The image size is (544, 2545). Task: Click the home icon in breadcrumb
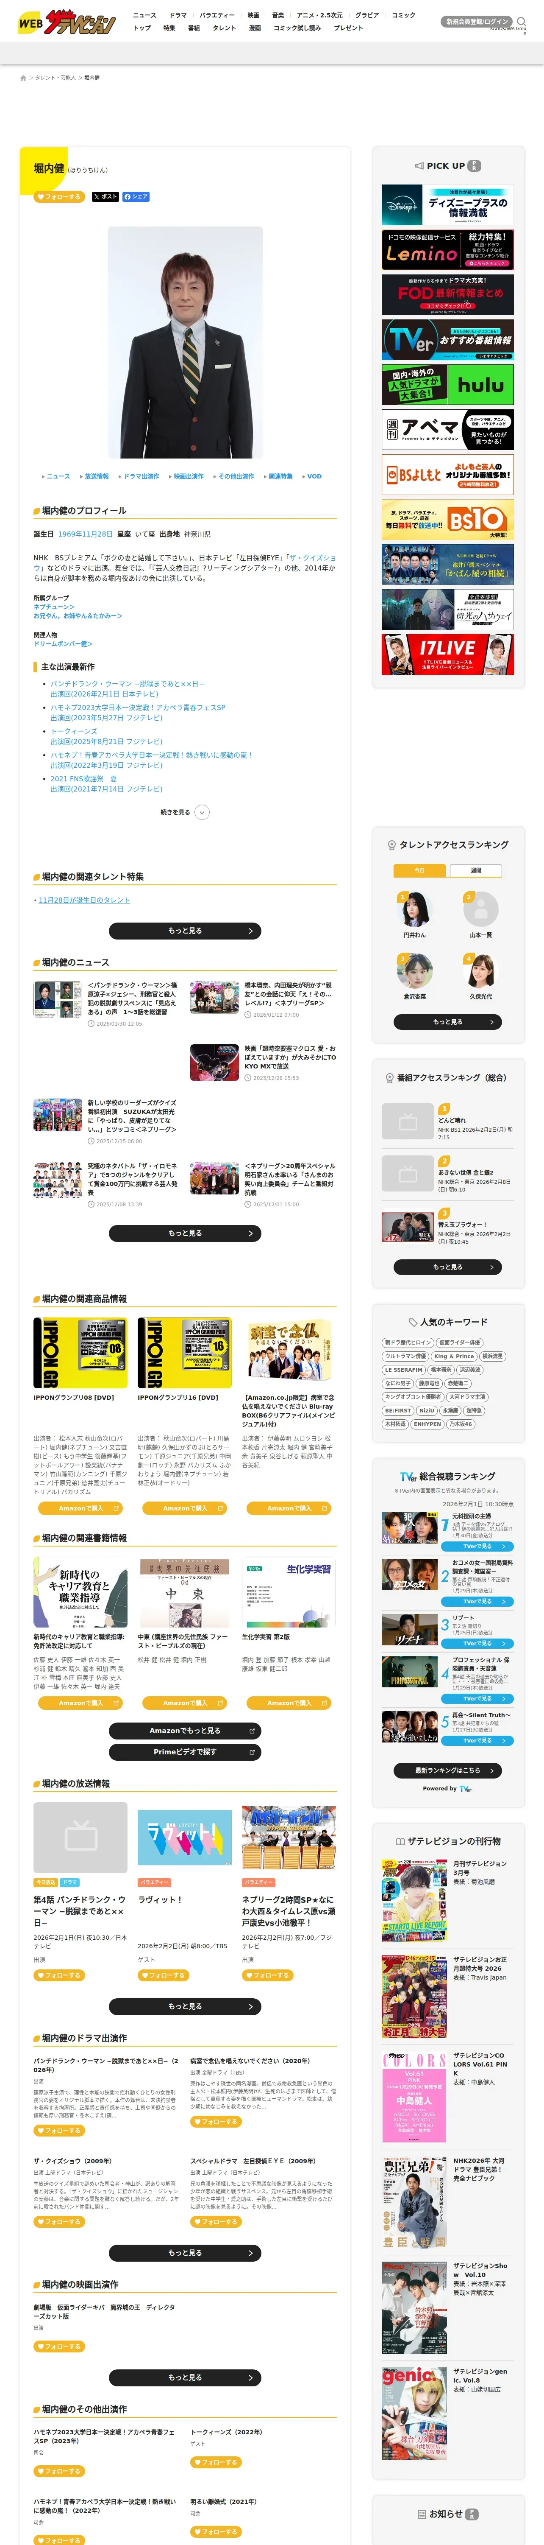pos(24,77)
